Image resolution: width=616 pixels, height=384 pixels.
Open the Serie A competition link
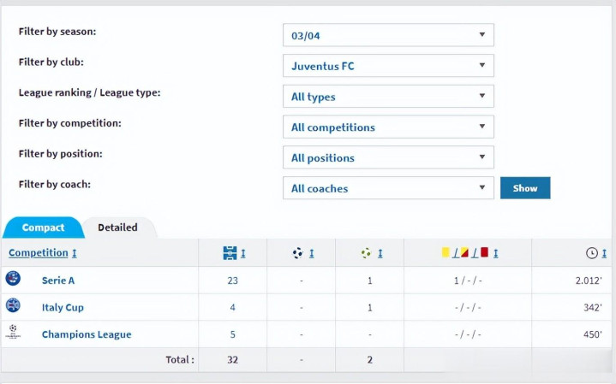pos(58,281)
